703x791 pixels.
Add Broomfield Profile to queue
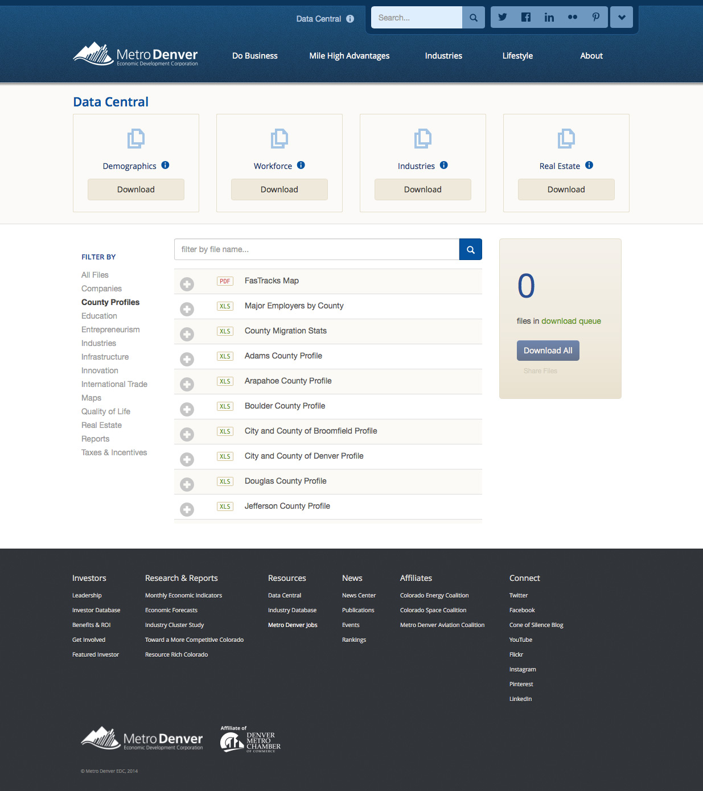tap(187, 434)
